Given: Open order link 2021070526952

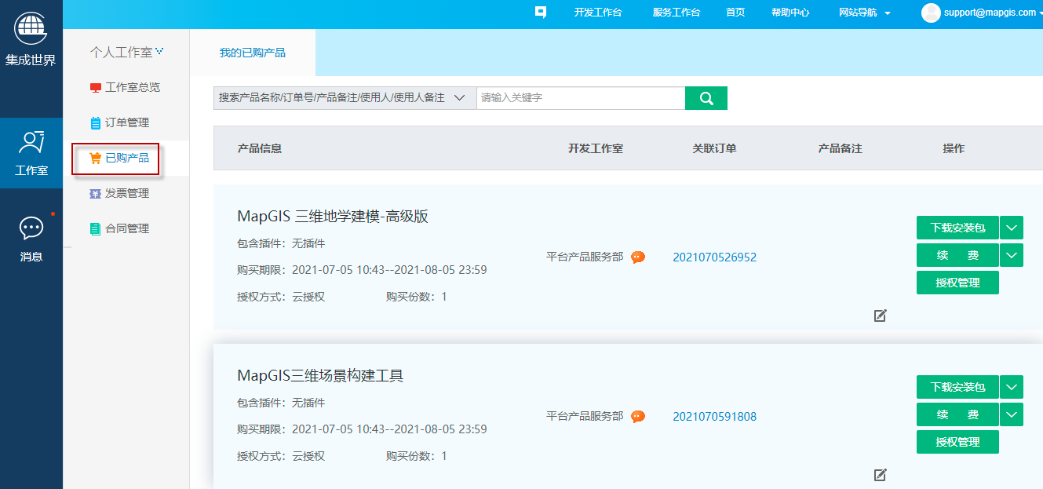Looking at the screenshot, I should pyautogui.click(x=714, y=257).
